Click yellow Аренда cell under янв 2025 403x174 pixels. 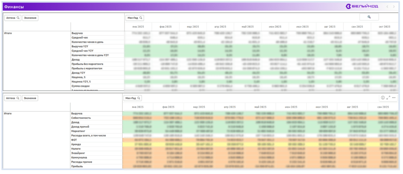[138, 144]
